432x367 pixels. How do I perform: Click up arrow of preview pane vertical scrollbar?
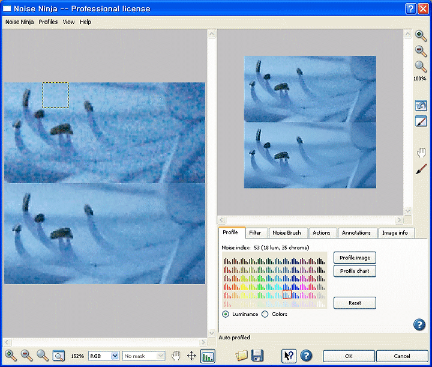(x=408, y=34)
